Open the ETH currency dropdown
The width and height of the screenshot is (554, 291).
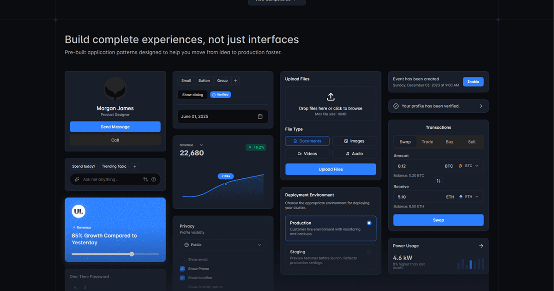click(468, 197)
